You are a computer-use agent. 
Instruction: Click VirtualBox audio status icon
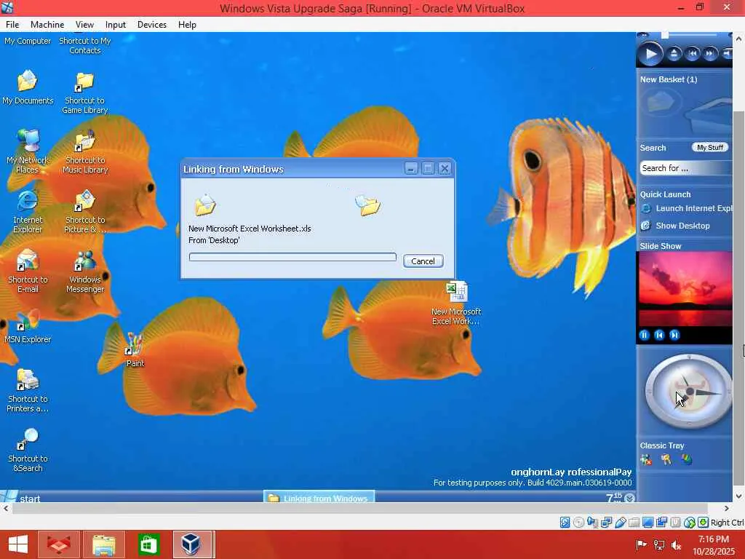coord(592,523)
